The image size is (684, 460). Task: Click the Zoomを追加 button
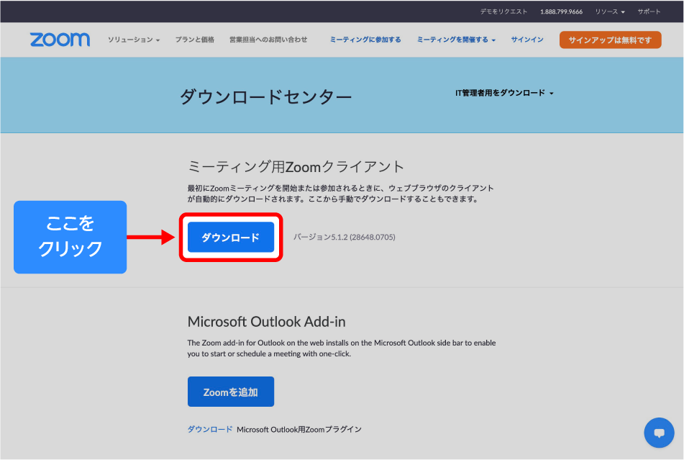pos(231,392)
